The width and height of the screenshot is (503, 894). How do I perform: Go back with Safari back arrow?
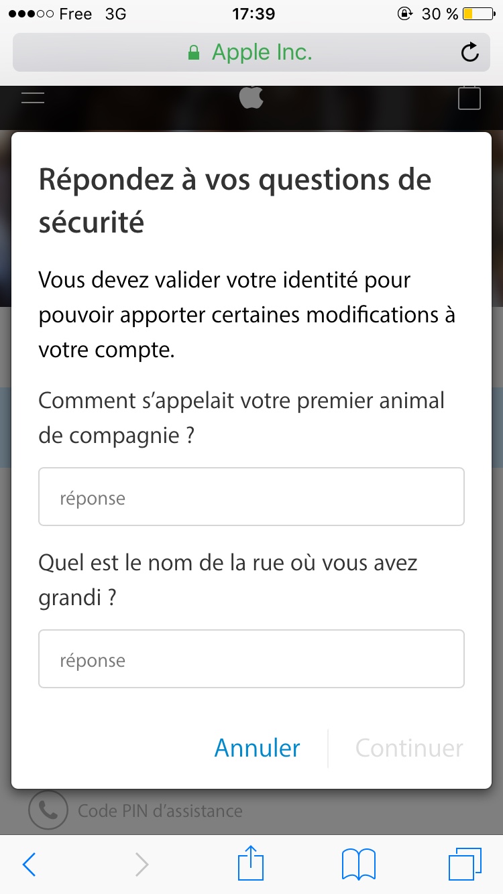pyautogui.click(x=29, y=865)
